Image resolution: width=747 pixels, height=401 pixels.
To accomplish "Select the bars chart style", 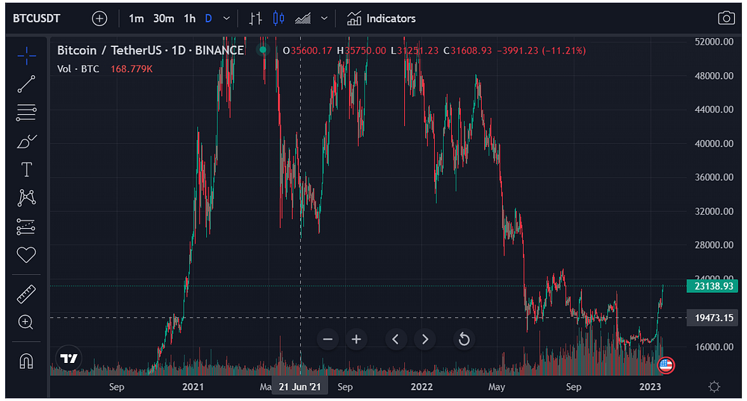I will tap(255, 19).
